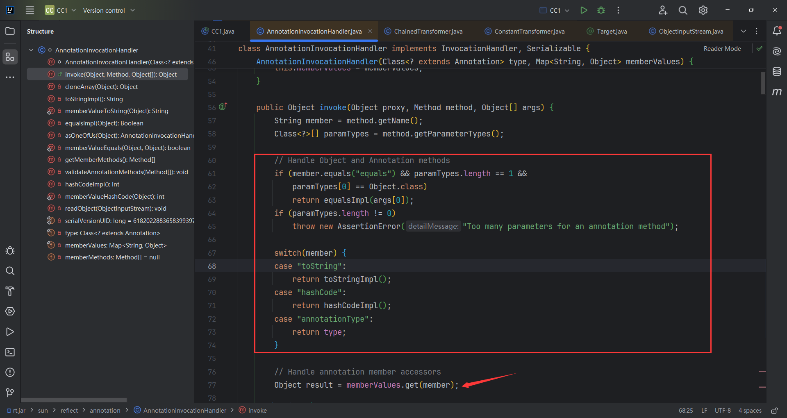Screen dimensions: 787x418
Task: Click the reflect breadcrumb
Action: click(69, 410)
